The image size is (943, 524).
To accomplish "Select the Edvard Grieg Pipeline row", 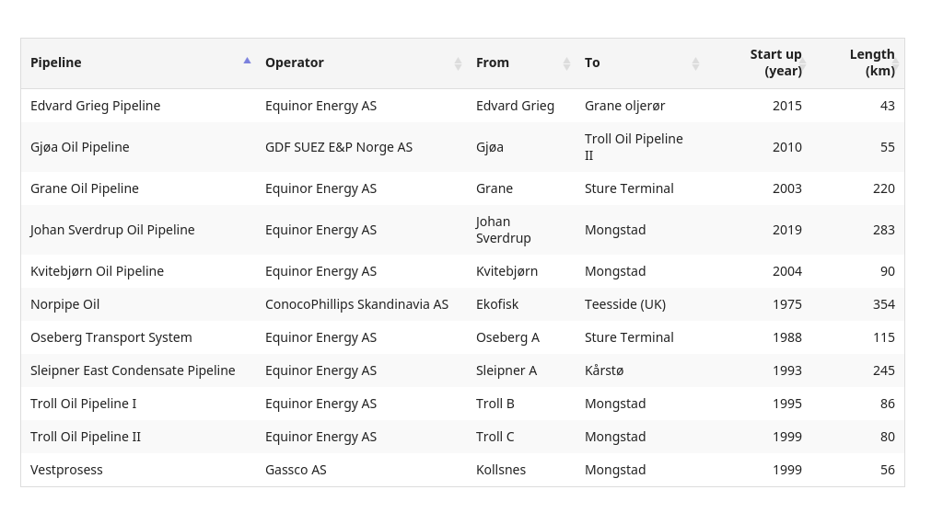I will [x=462, y=106].
